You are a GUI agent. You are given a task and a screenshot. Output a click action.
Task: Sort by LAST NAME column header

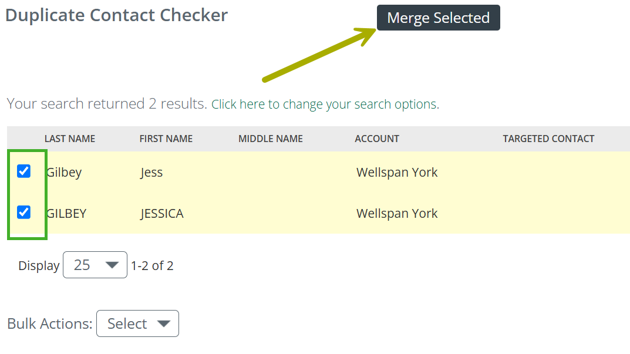(x=70, y=139)
